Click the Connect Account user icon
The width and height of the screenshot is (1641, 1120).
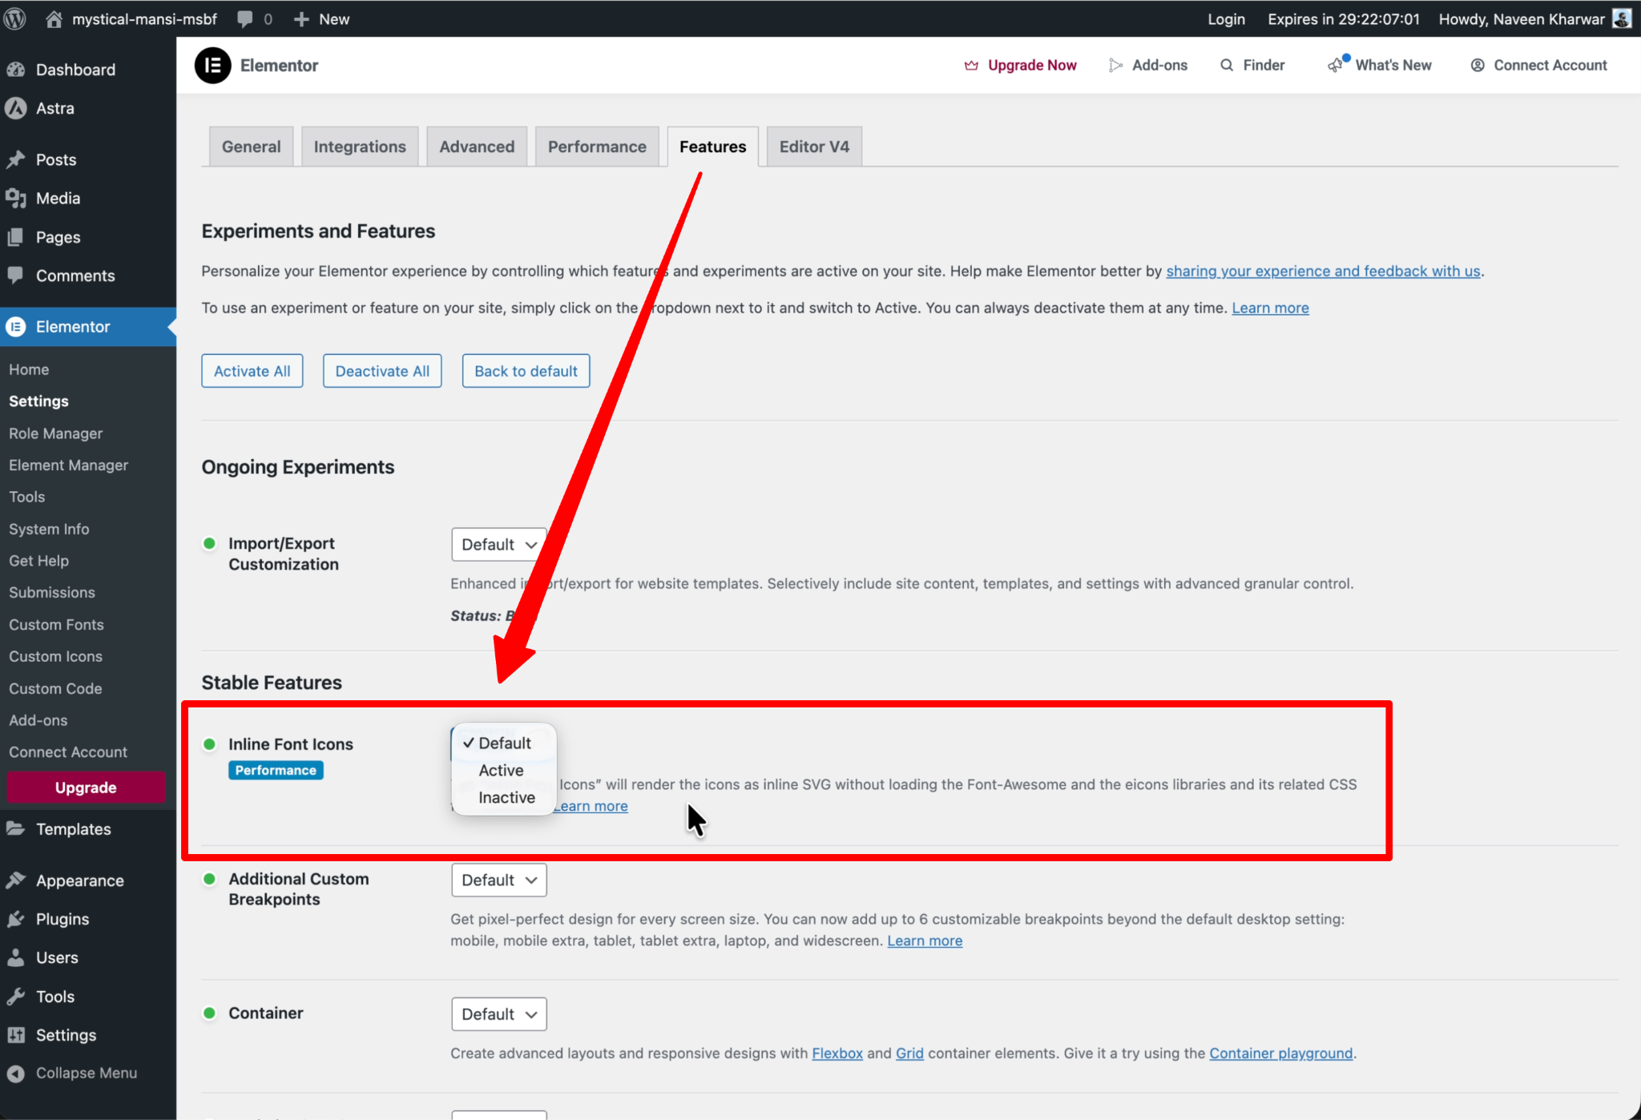(x=1478, y=66)
